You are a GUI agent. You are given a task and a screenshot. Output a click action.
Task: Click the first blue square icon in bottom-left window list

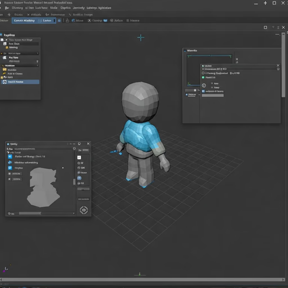[10, 156]
